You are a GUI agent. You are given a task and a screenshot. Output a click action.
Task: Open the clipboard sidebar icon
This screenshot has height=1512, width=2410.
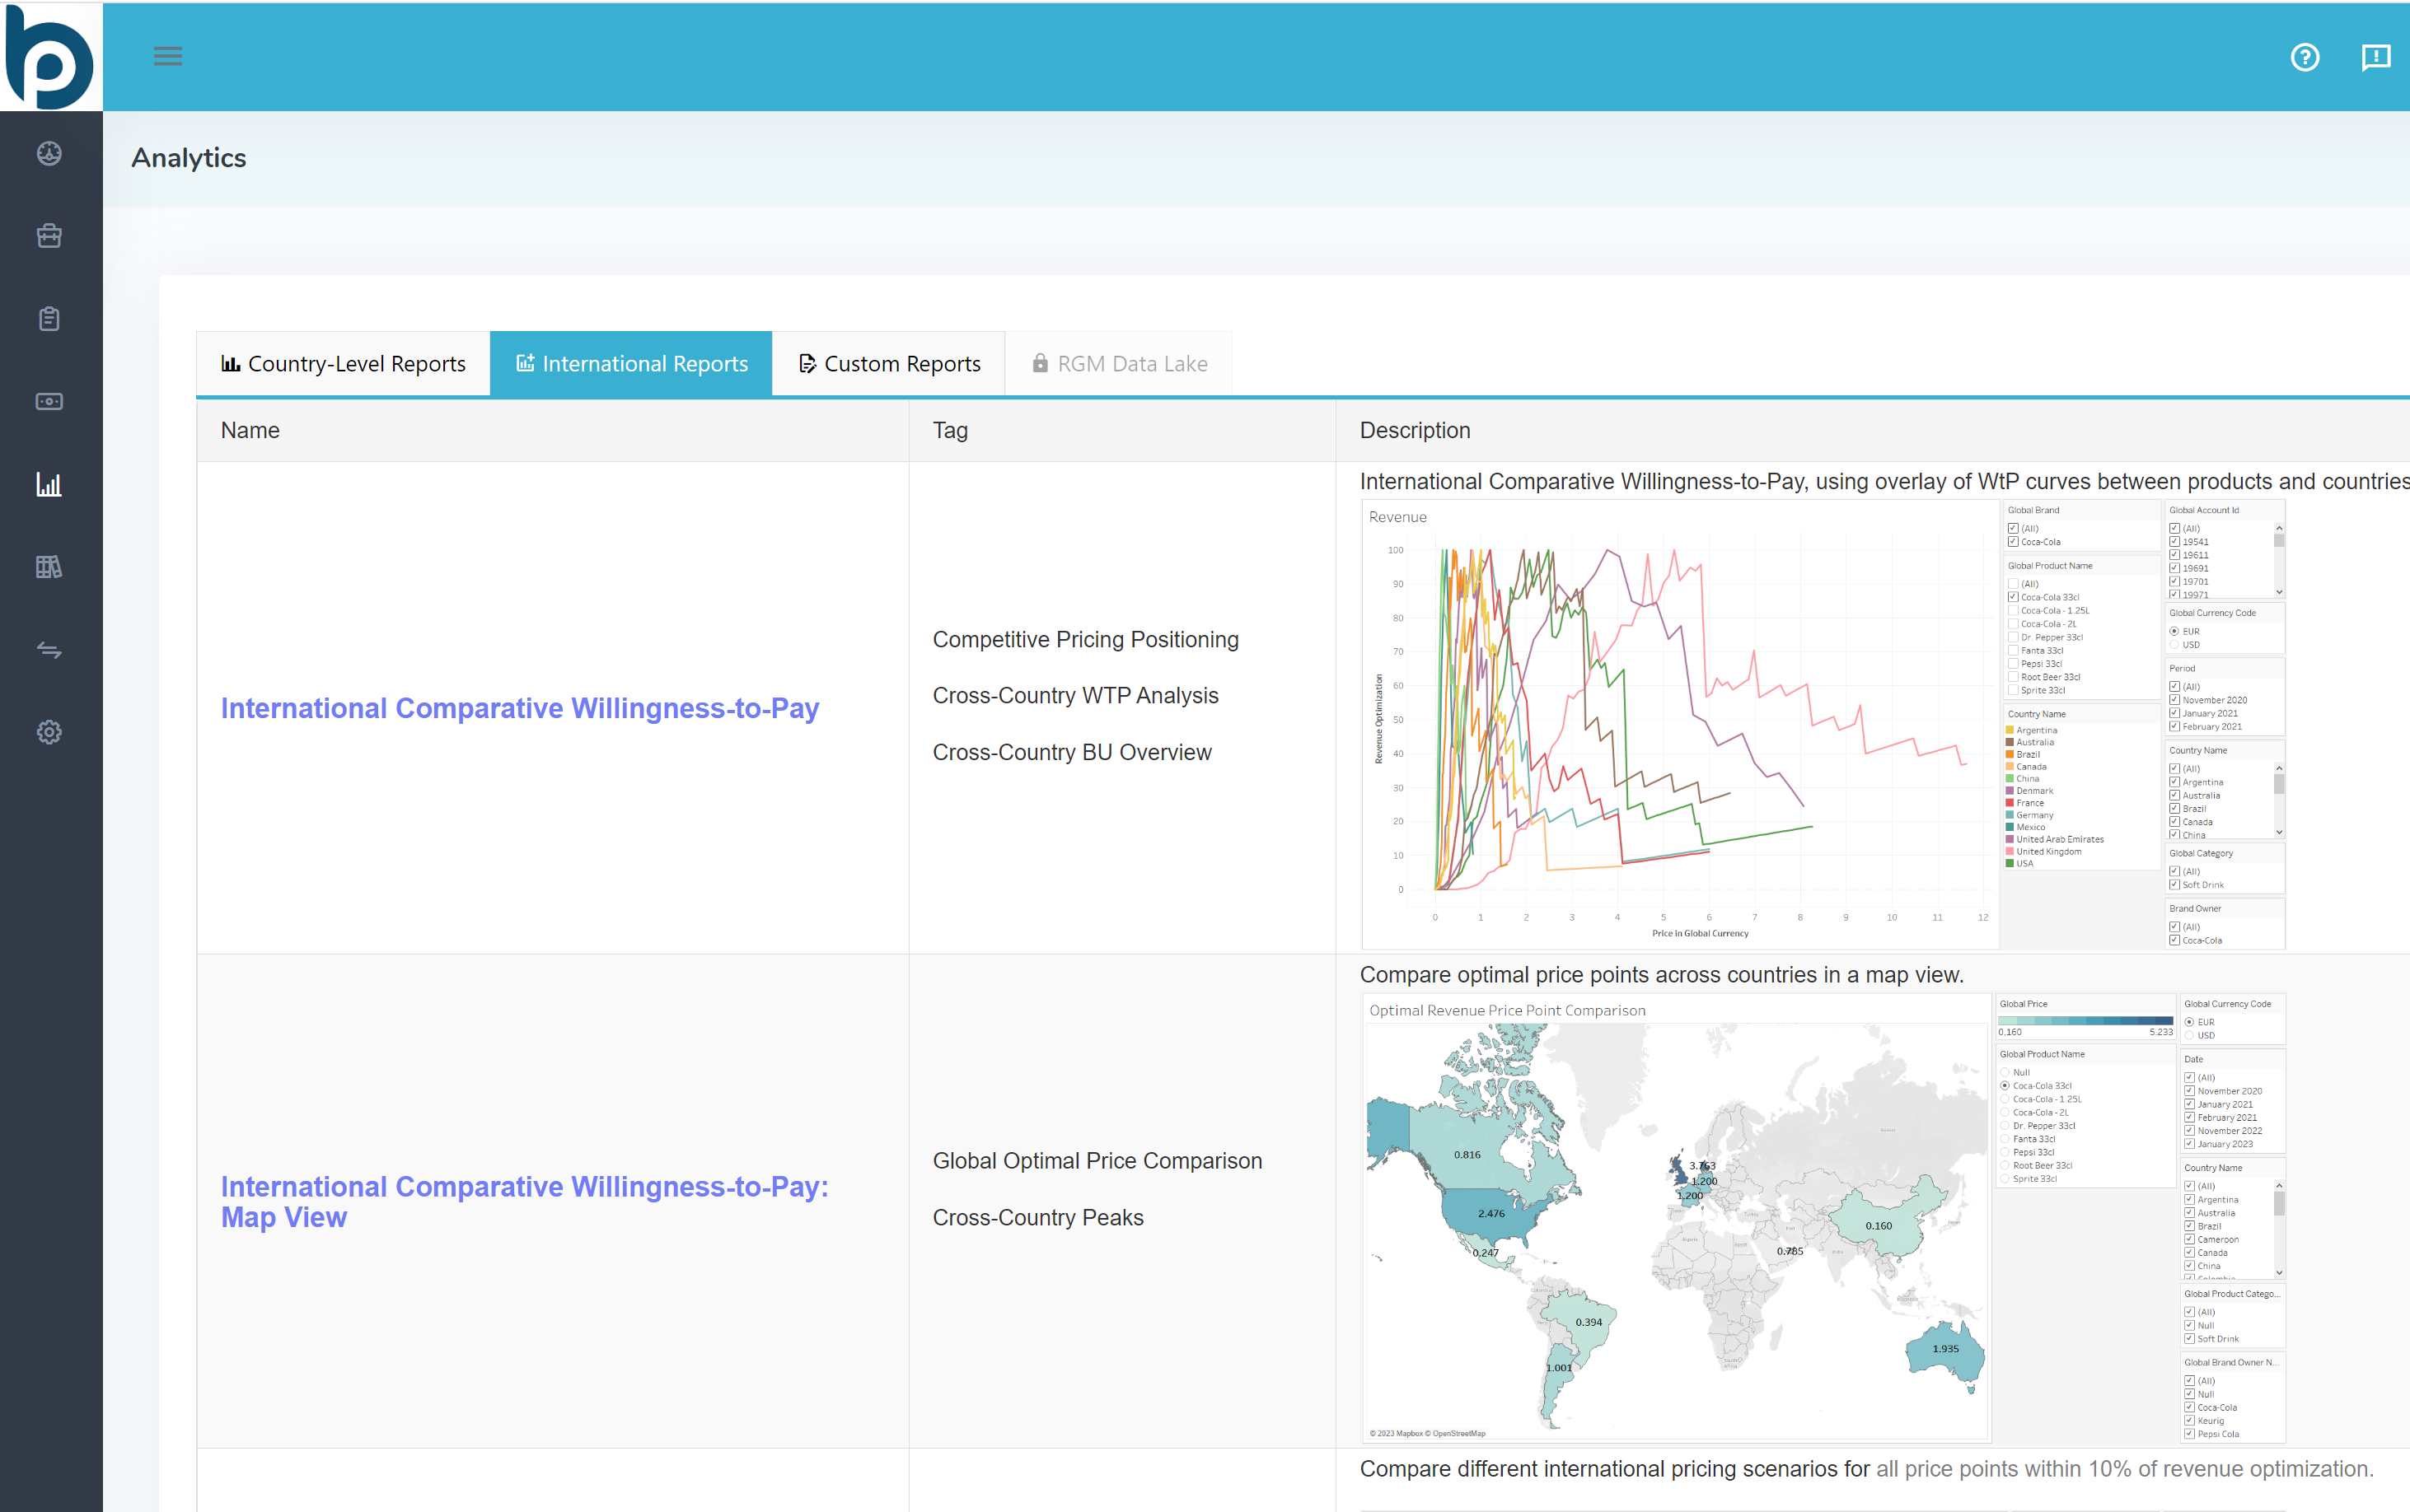click(x=49, y=319)
